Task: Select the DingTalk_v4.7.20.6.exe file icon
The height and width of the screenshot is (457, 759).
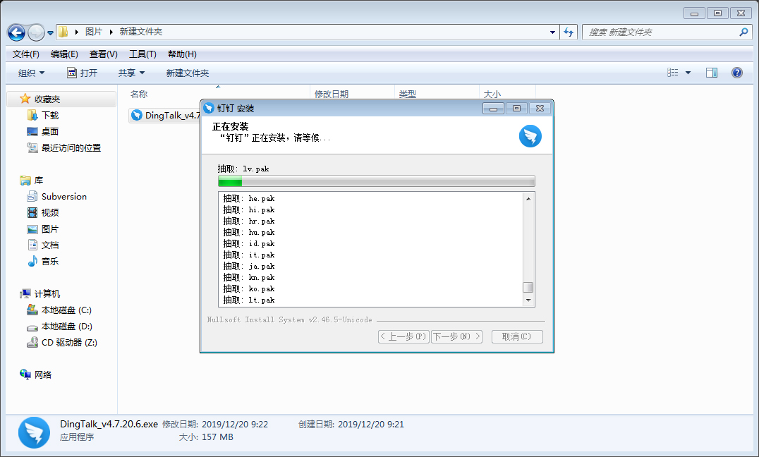Action: tap(136, 115)
